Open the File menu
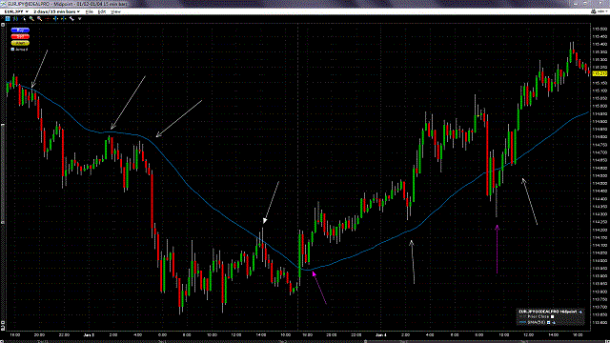Screen dimensions: 610x343 [x=89, y=11]
